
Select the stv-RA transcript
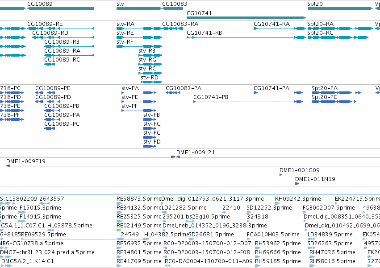pos(139,29)
